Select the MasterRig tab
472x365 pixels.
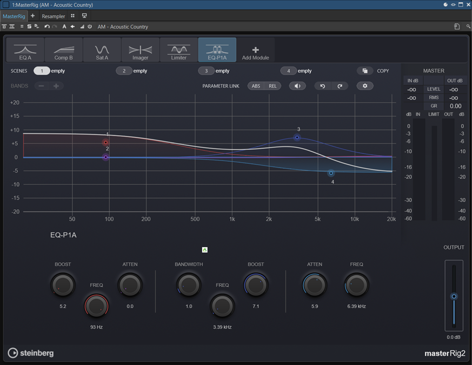[14, 16]
